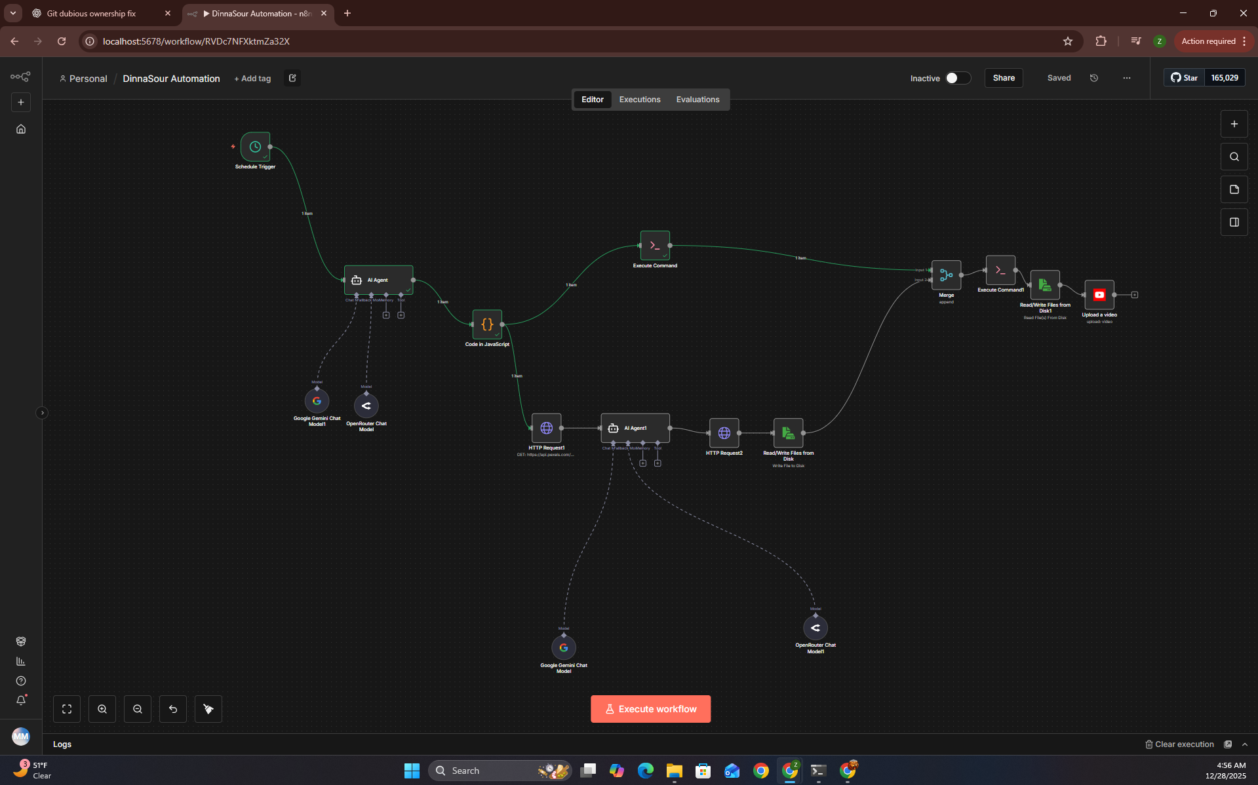The width and height of the screenshot is (1258, 785).
Task: Toggle the side panel layout button
Action: click(x=1234, y=222)
